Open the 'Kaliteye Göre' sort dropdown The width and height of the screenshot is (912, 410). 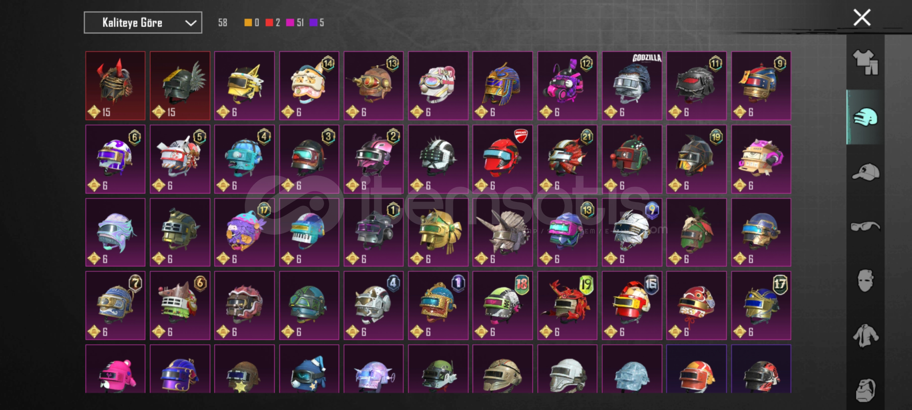(x=143, y=23)
